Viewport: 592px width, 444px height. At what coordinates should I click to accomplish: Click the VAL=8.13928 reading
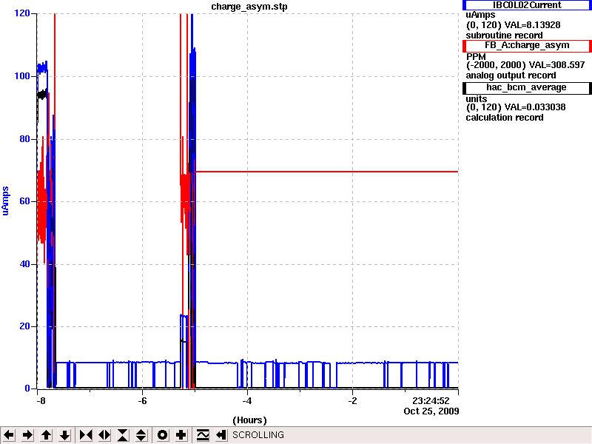[x=532, y=25]
